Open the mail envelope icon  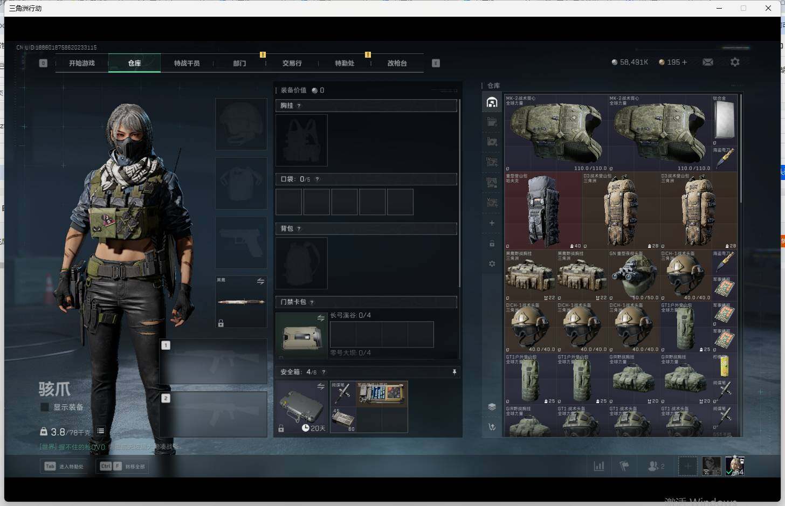click(708, 63)
